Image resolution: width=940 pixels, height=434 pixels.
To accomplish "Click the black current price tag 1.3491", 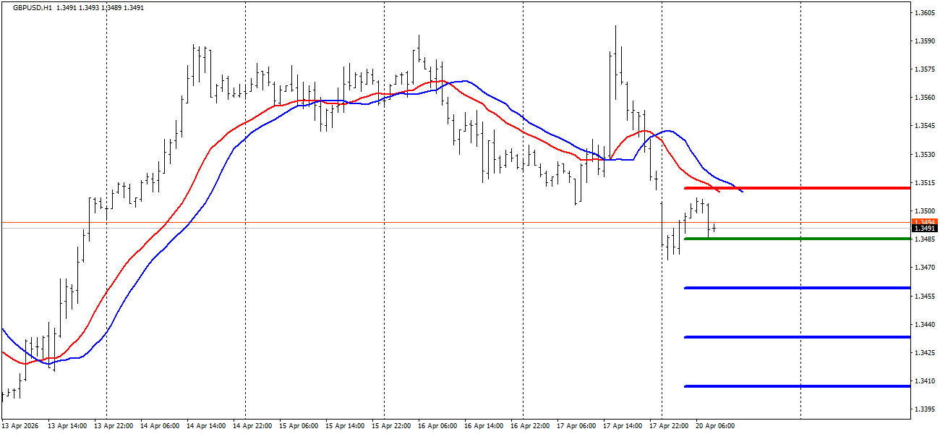I will coord(925,229).
